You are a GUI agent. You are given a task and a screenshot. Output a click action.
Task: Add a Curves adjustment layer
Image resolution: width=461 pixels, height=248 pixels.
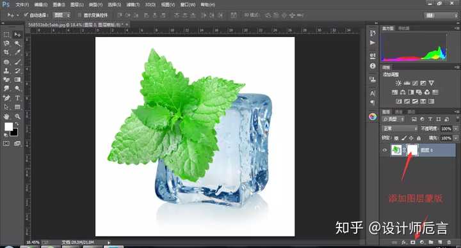pyautogui.click(x=415, y=83)
